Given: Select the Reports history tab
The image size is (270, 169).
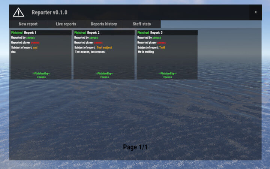Looking at the screenshot, I should coord(104,24).
